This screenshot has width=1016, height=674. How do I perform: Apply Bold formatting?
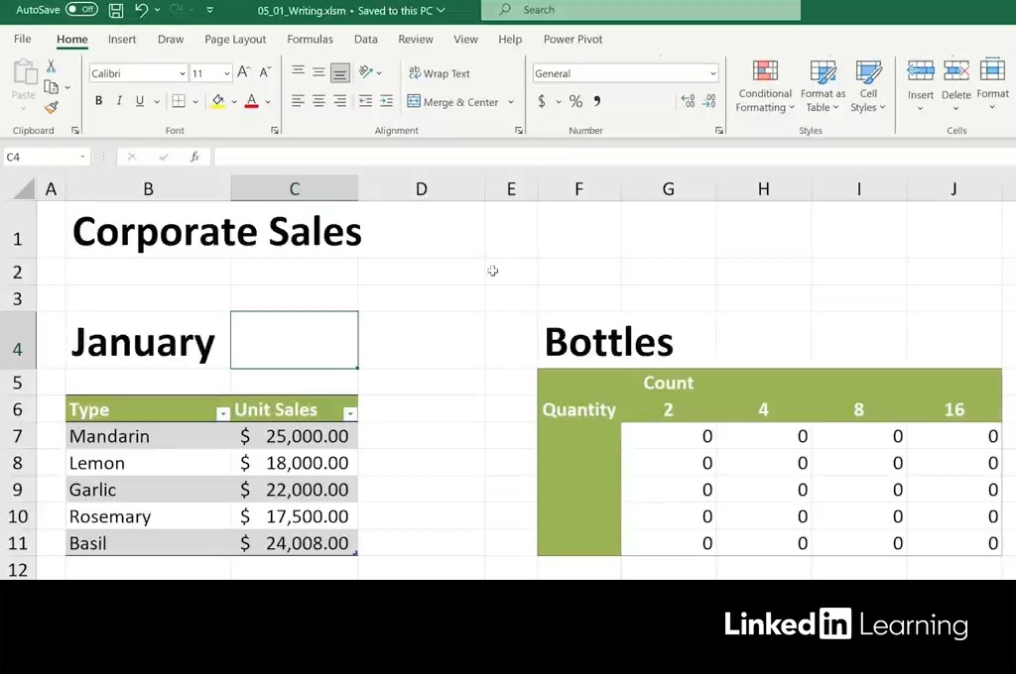coord(98,101)
